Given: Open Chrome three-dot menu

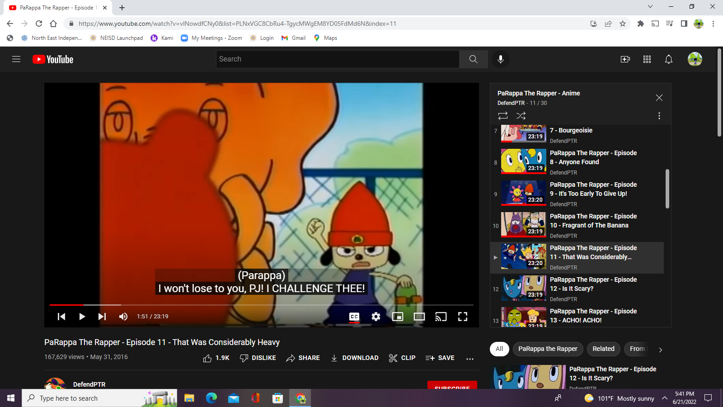Looking at the screenshot, I should (x=713, y=24).
